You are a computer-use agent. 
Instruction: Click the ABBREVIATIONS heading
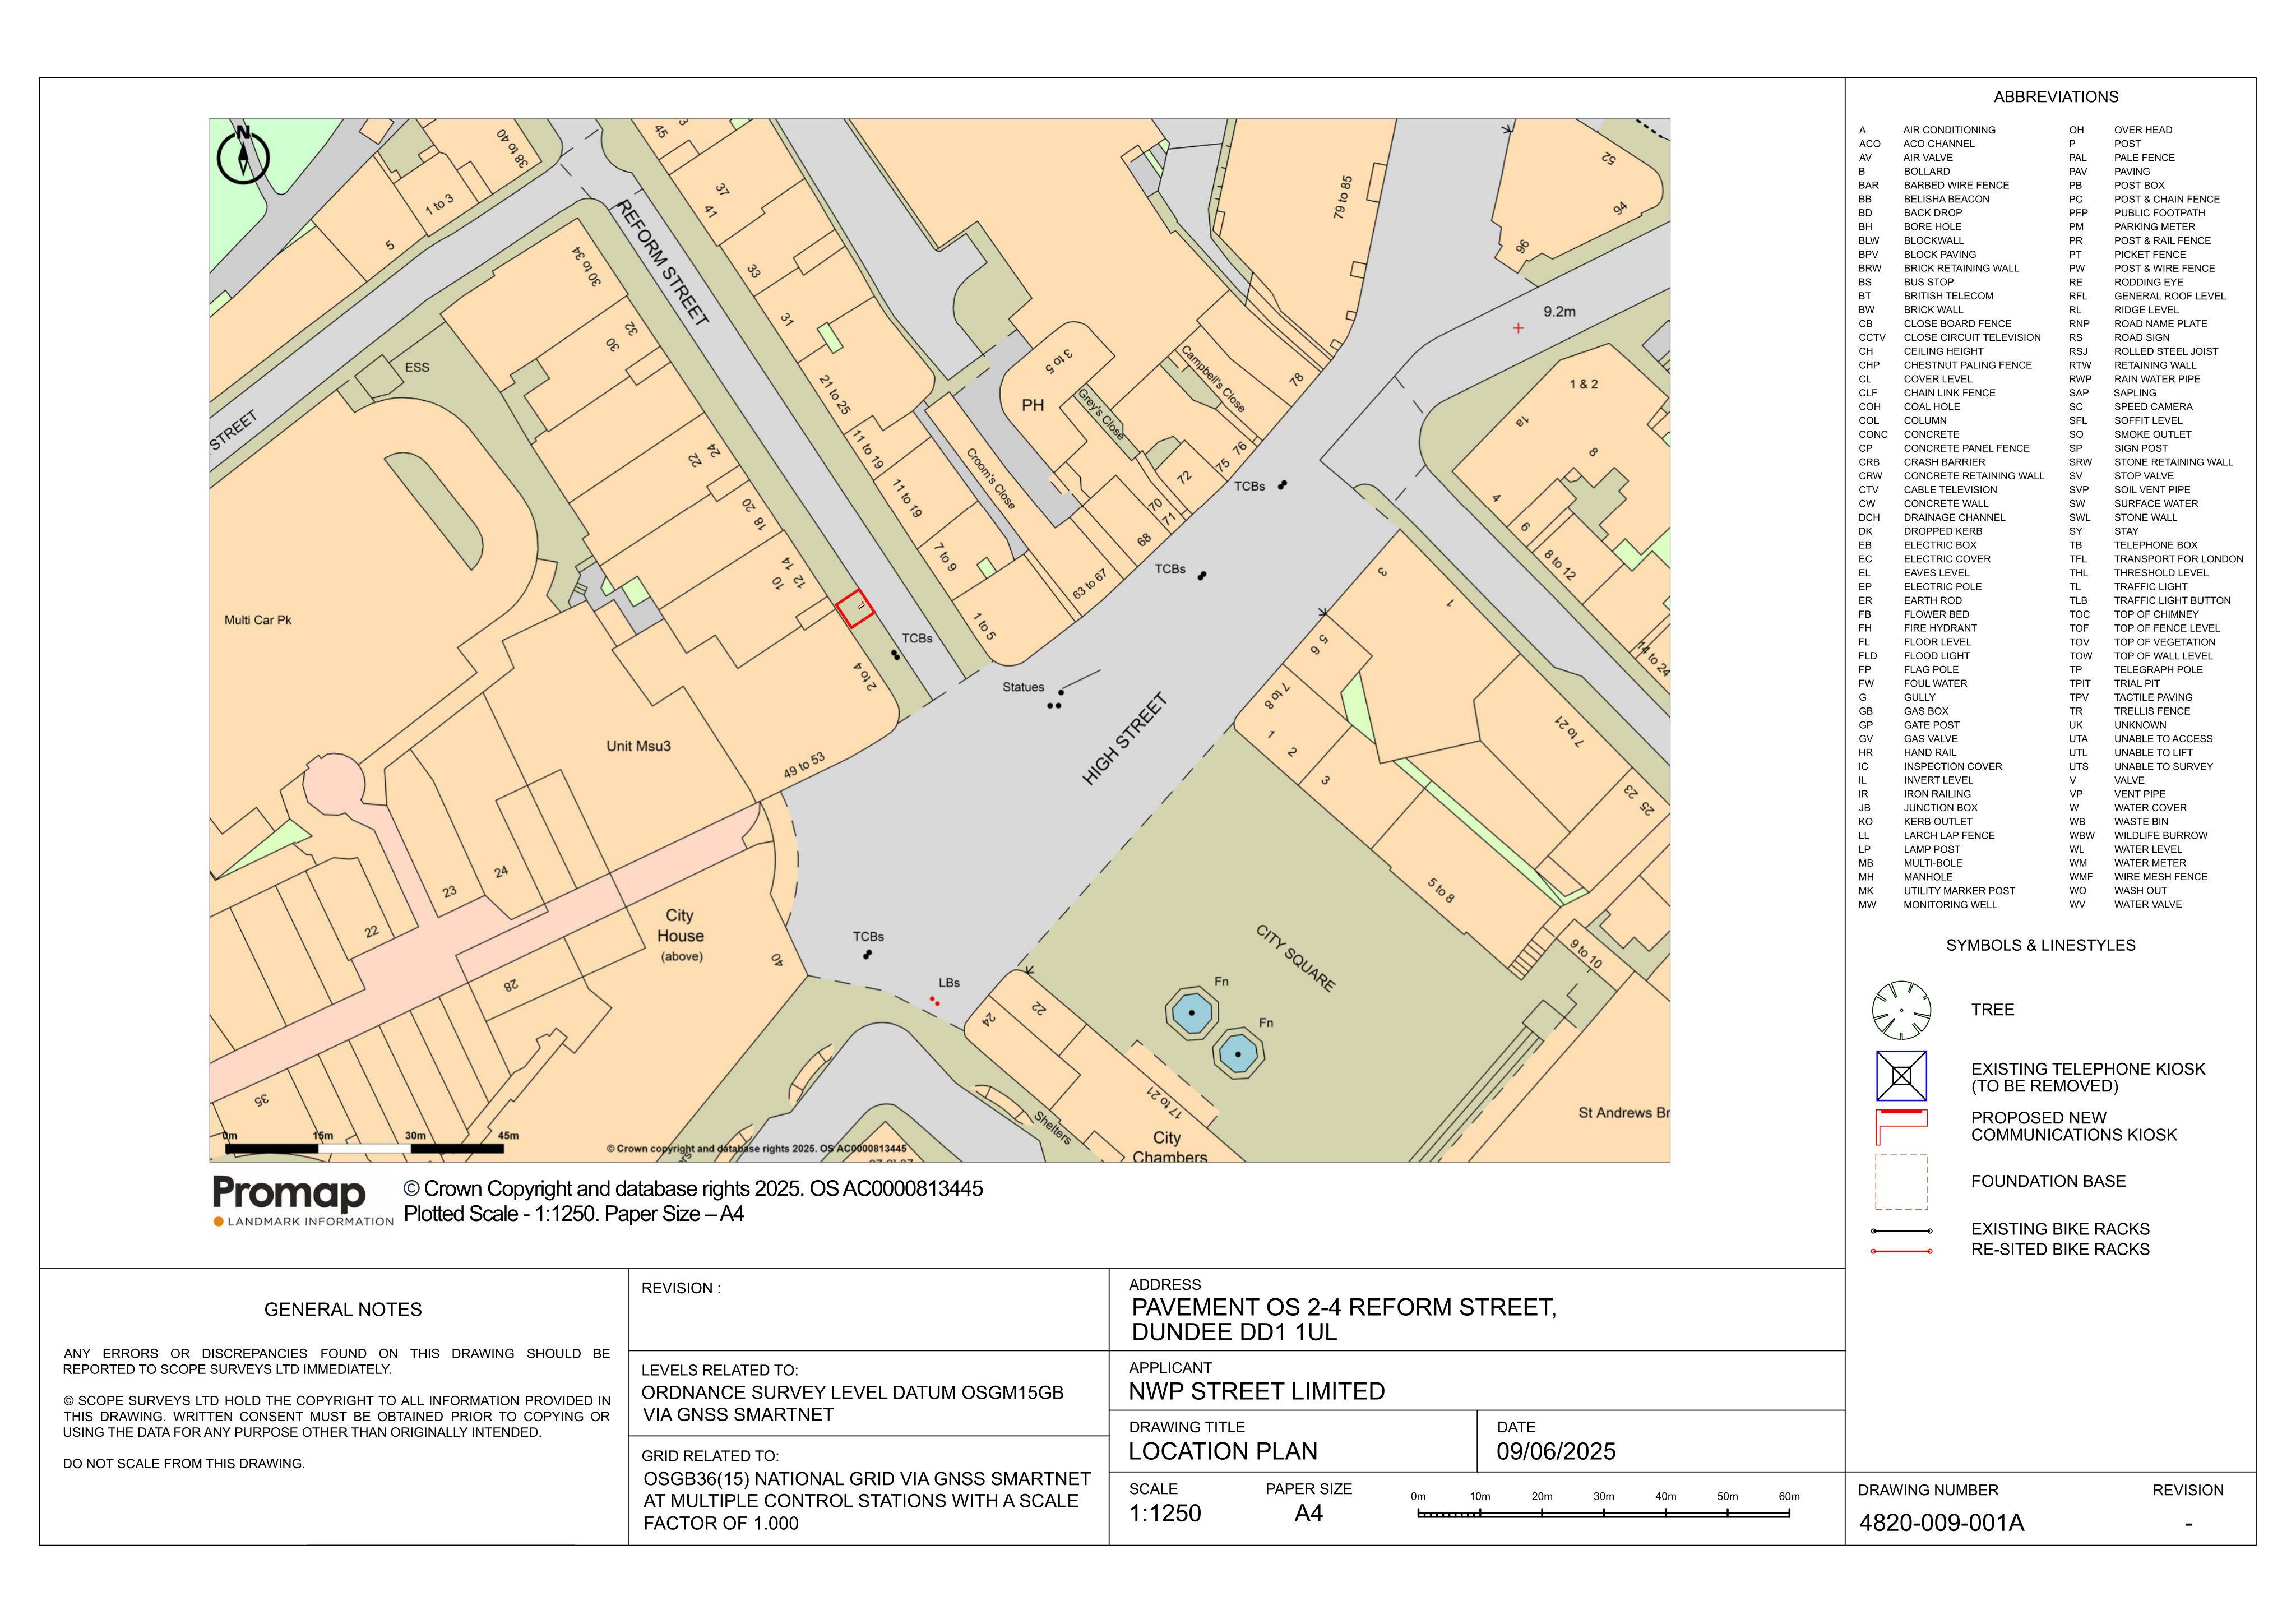point(2056,97)
